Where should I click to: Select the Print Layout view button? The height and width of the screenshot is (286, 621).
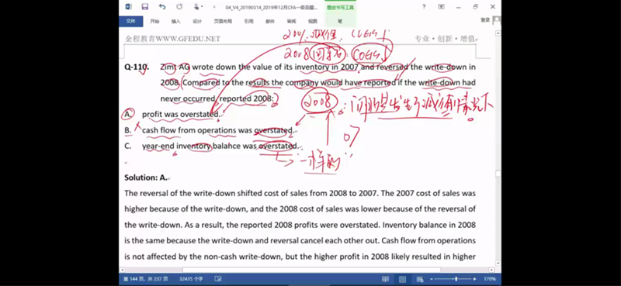point(402,279)
